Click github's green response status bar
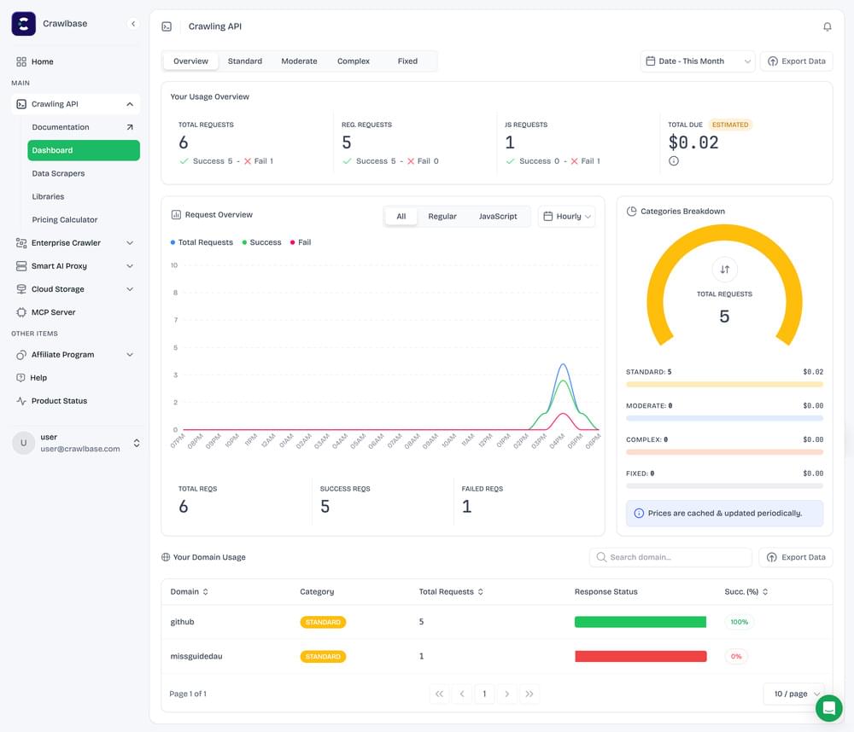Screen dimensions: 854x732 pyautogui.click(x=640, y=622)
